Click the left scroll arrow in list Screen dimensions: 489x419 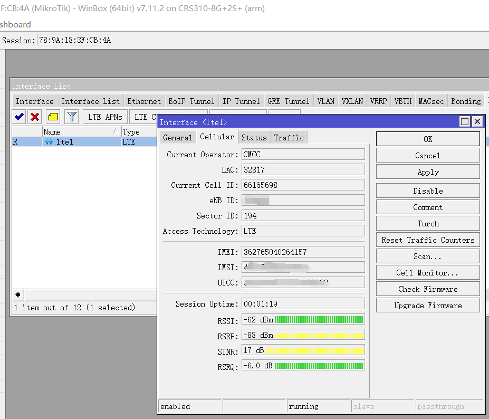(x=17, y=294)
